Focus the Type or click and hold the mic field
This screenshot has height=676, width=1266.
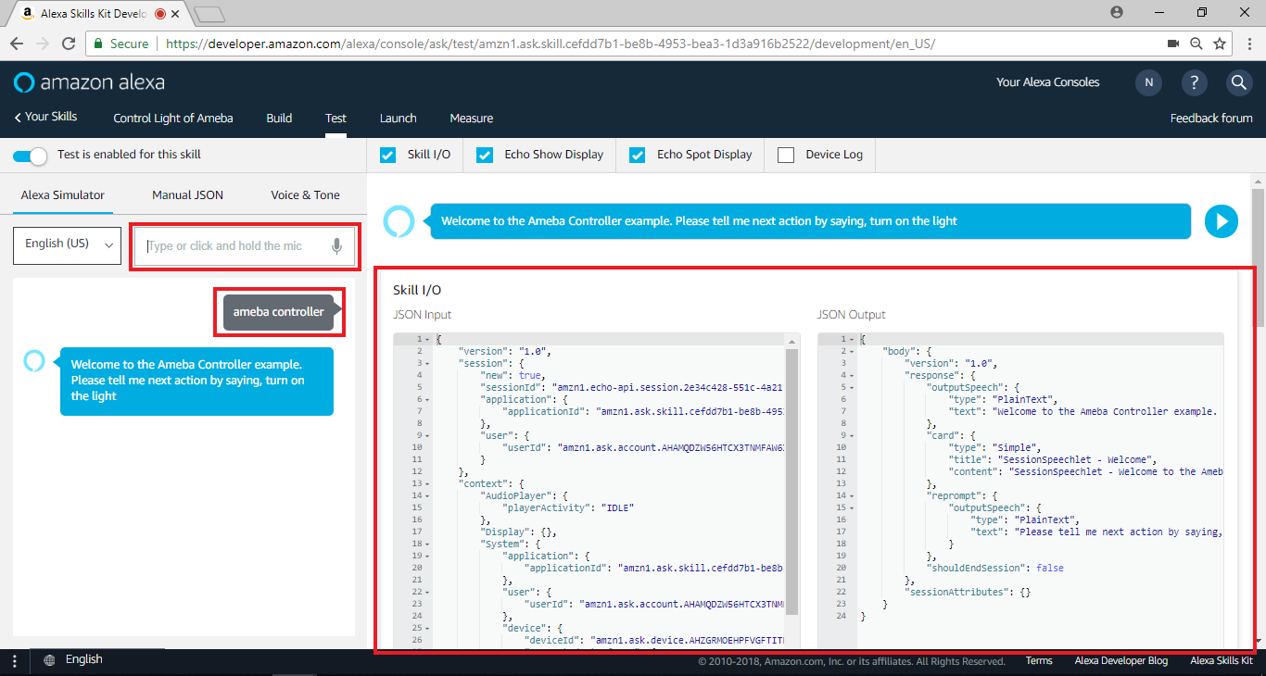coord(245,246)
